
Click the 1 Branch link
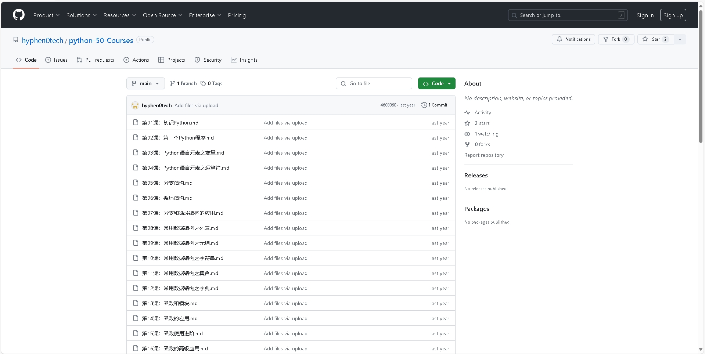coord(183,83)
